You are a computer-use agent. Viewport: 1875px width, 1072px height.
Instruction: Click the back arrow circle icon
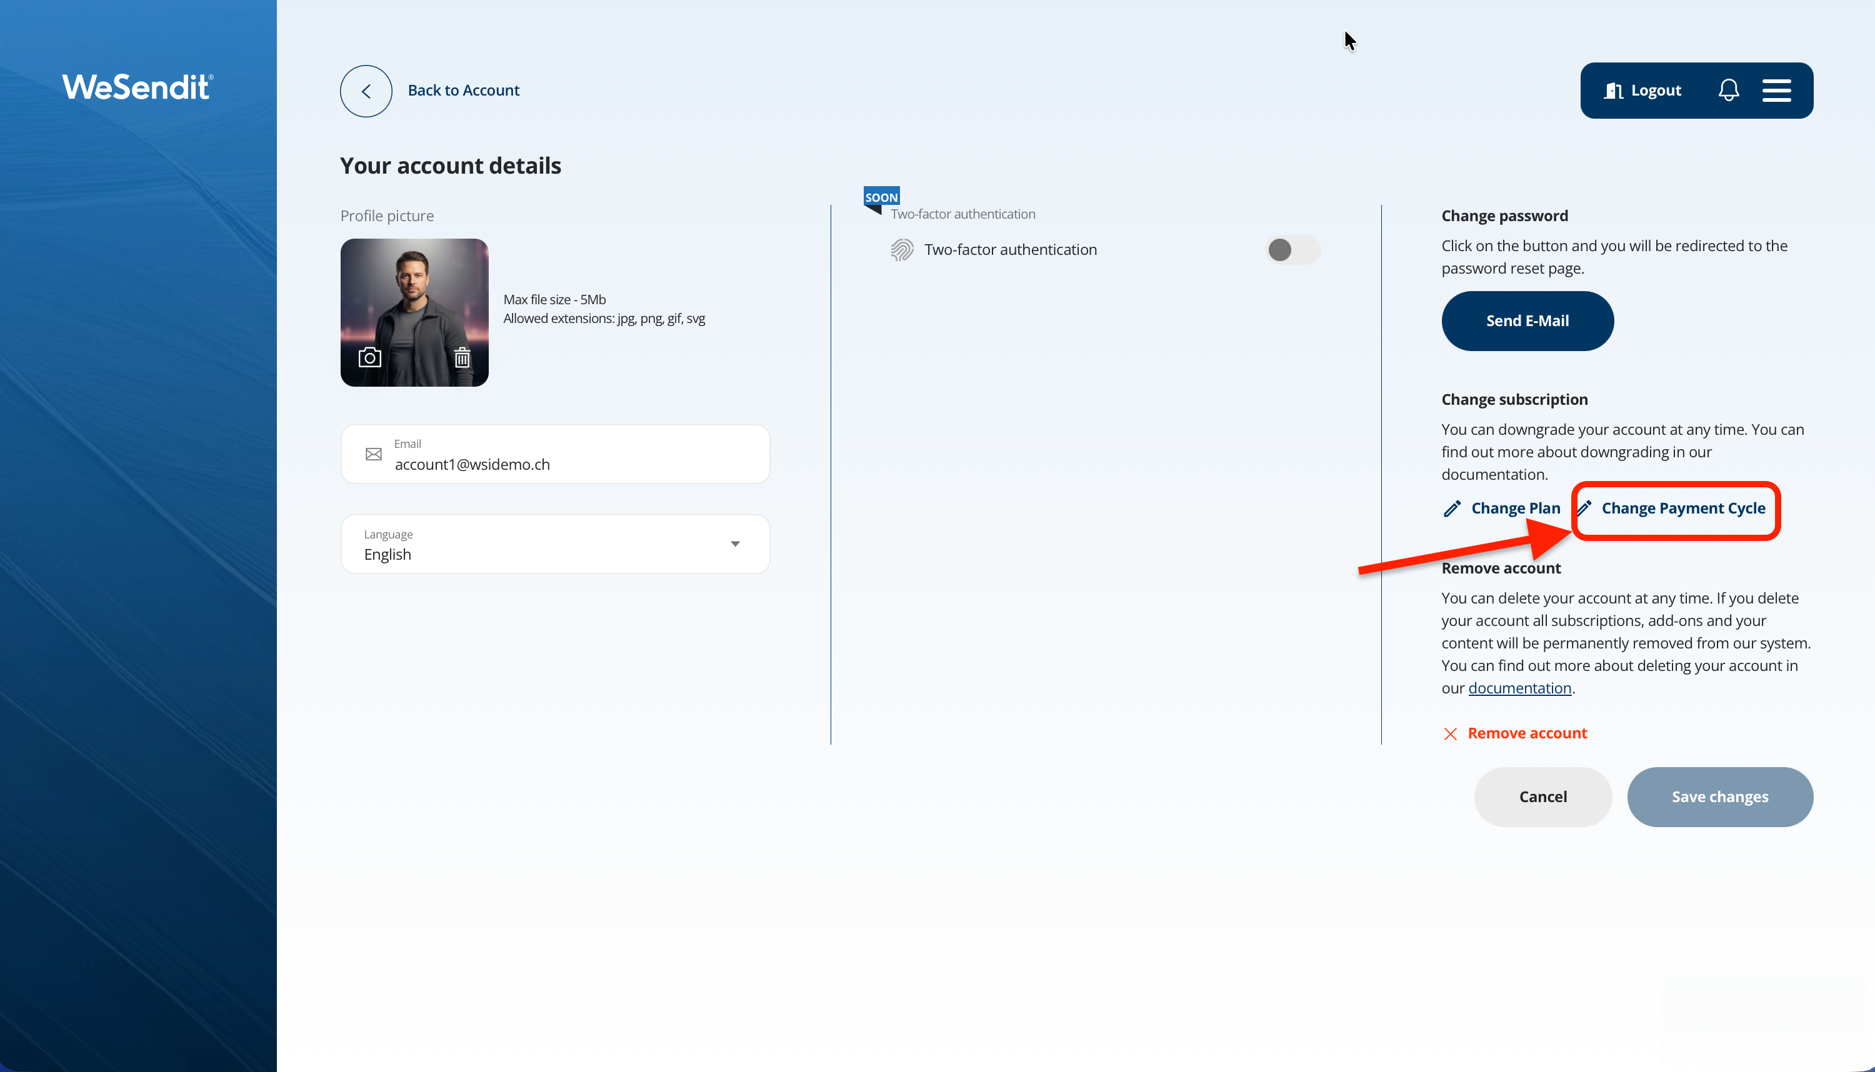tap(365, 91)
